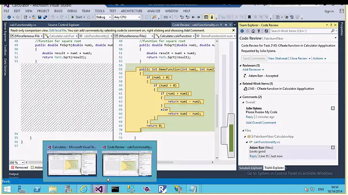348x195 pixels.
Task: Toggle side-by-side comparison mode icon
Action: [x=206, y=17]
